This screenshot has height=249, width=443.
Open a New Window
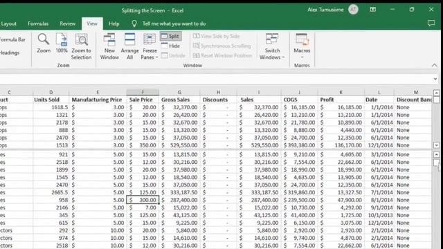tap(109, 46)
